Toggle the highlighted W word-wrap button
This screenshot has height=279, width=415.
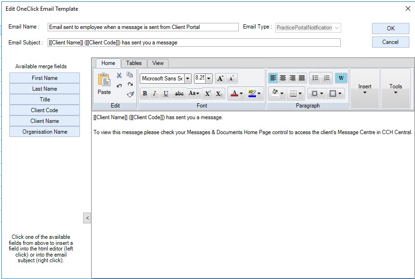point(341,78)
